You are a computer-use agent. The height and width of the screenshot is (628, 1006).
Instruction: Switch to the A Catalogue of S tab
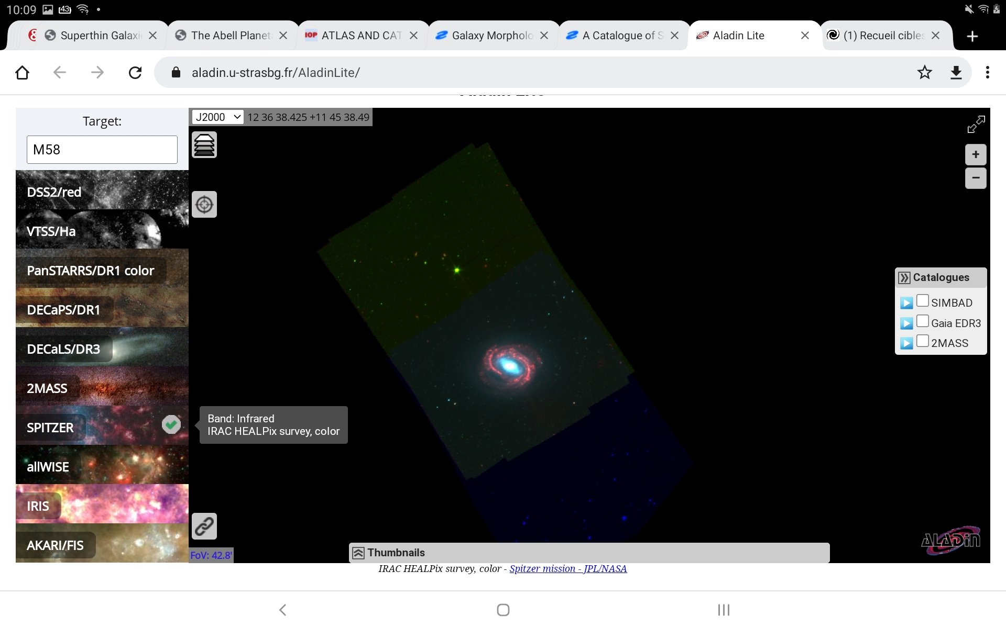tap(622, 36)
